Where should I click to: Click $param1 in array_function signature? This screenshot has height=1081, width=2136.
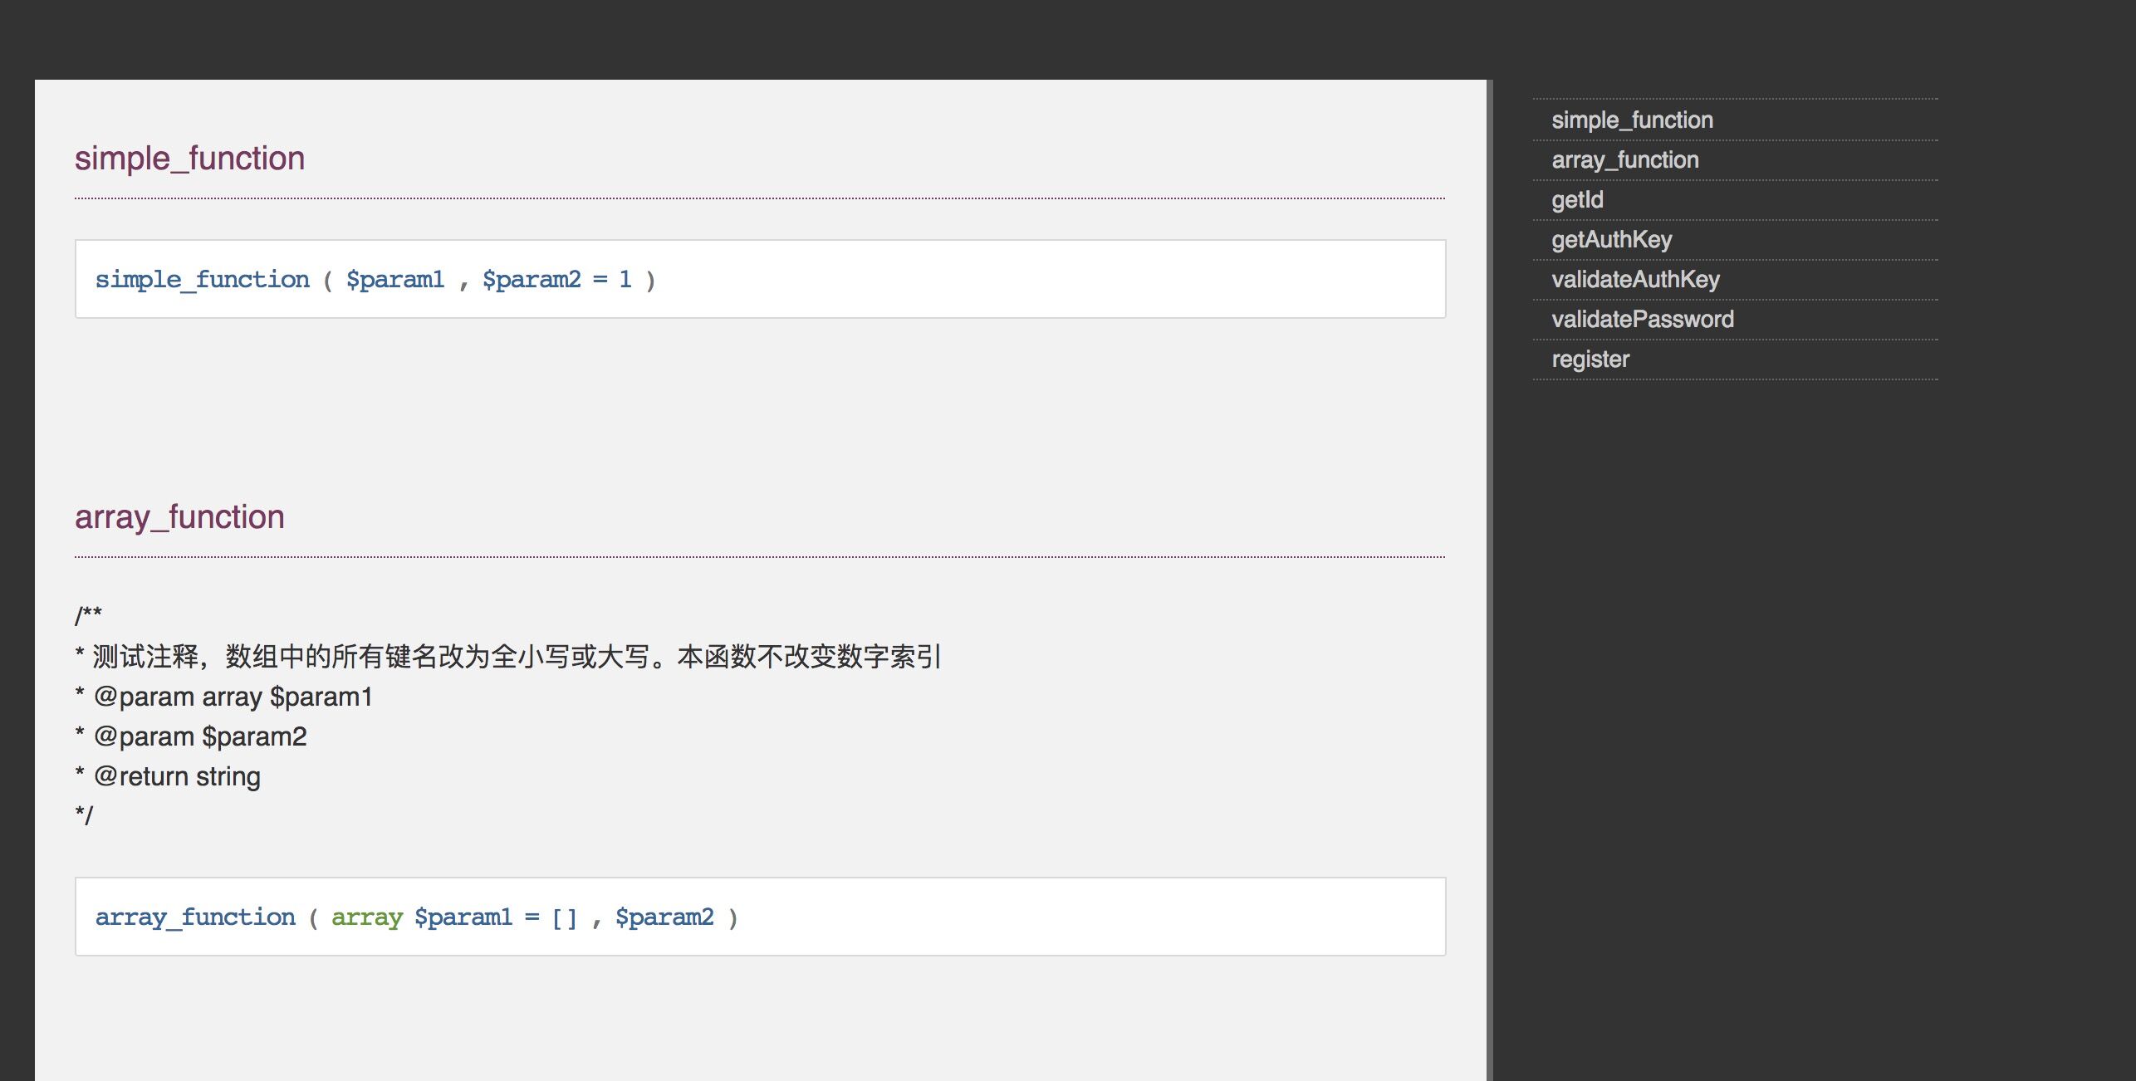click(x=463, y=917)
